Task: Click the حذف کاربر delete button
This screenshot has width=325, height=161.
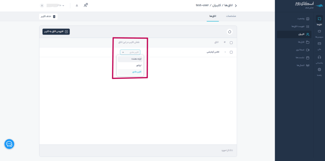Action: pos(49,16)
